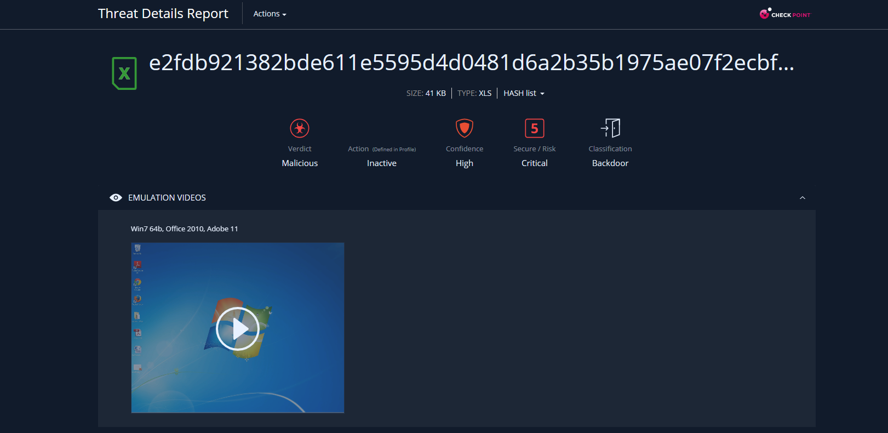
Task: Click the 'Inactive' action value
Action: point(382,163)
